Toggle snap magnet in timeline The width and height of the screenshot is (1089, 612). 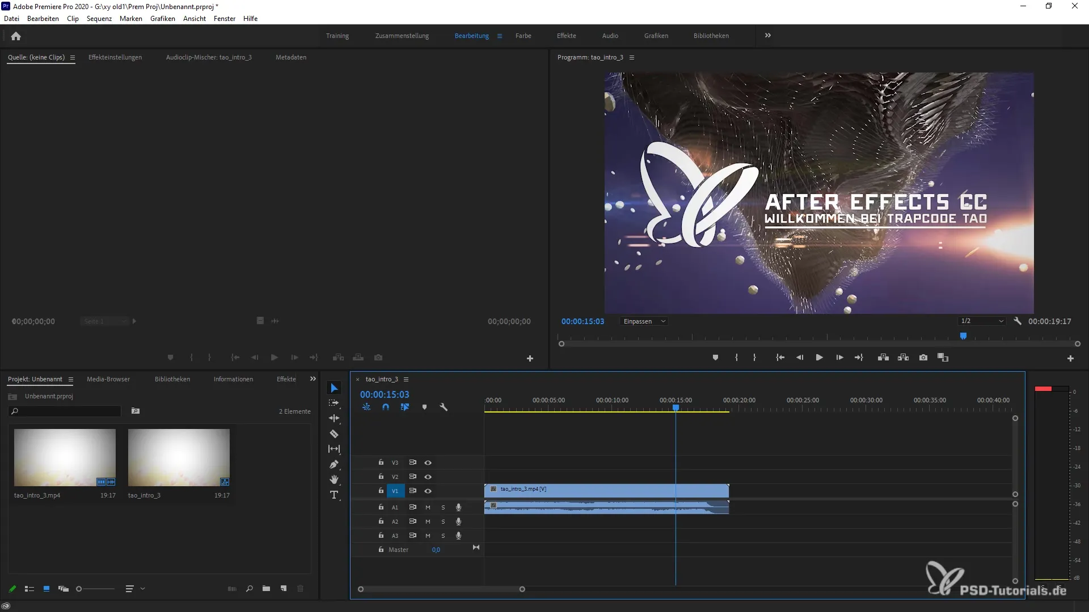pos(386,407)
